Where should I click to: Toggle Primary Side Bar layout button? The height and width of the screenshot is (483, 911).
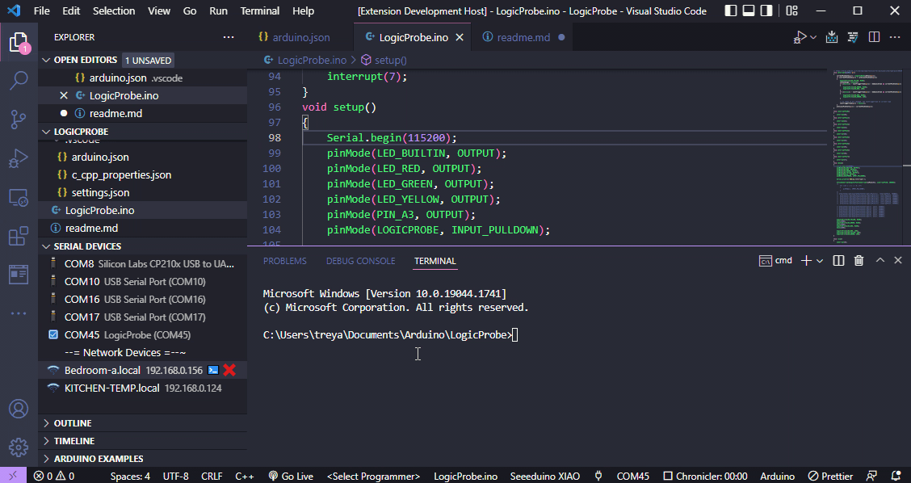(732, 10)
